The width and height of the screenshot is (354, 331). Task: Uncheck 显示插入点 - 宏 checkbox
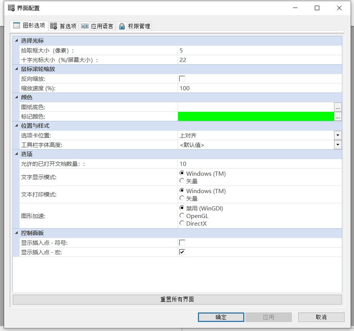[182, 252]
